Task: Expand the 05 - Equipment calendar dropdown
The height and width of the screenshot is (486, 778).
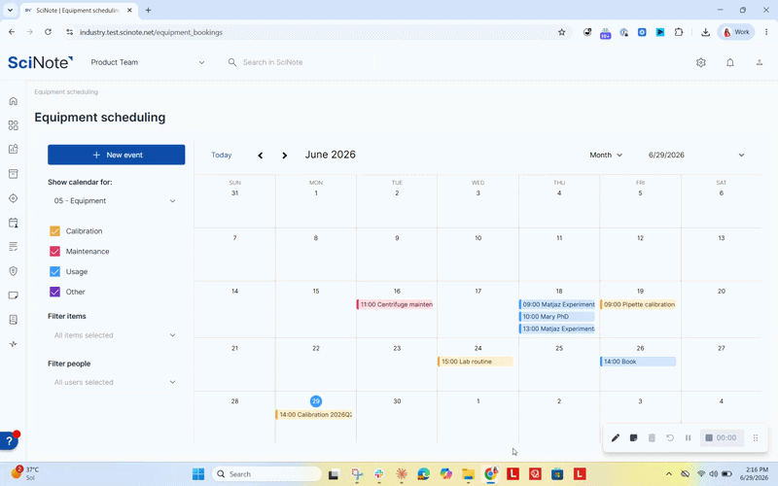Action: 115,201
